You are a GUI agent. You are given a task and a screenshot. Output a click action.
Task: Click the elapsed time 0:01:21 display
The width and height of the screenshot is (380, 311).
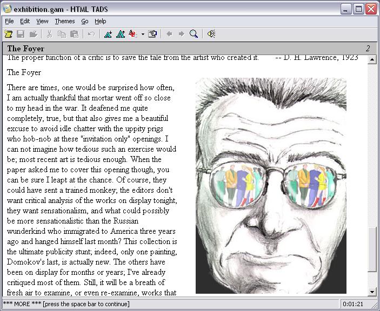(x=353, y=304)
